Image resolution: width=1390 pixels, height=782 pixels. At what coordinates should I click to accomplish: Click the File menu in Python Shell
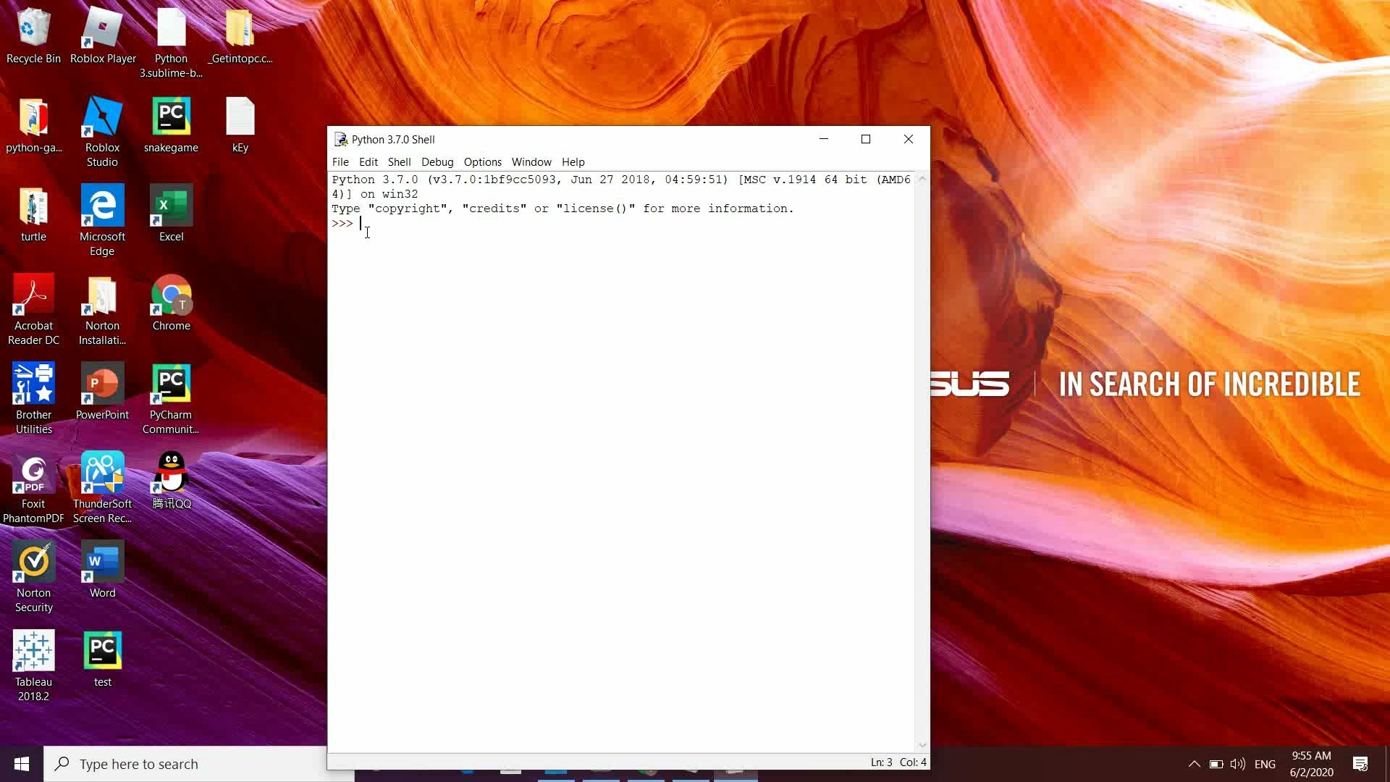(x=341, y=162)
